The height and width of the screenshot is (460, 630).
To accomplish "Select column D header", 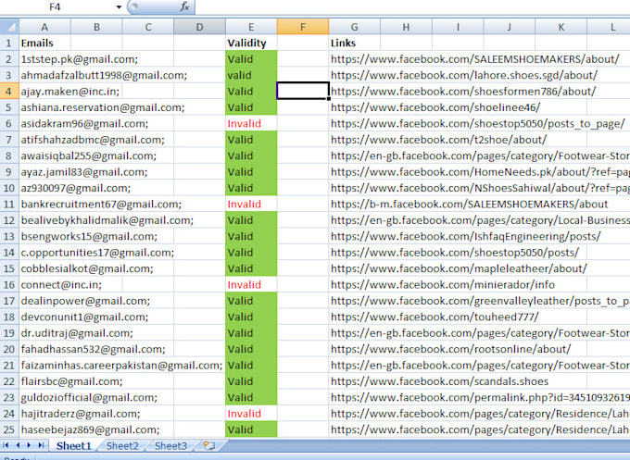I will pos(200,27).
